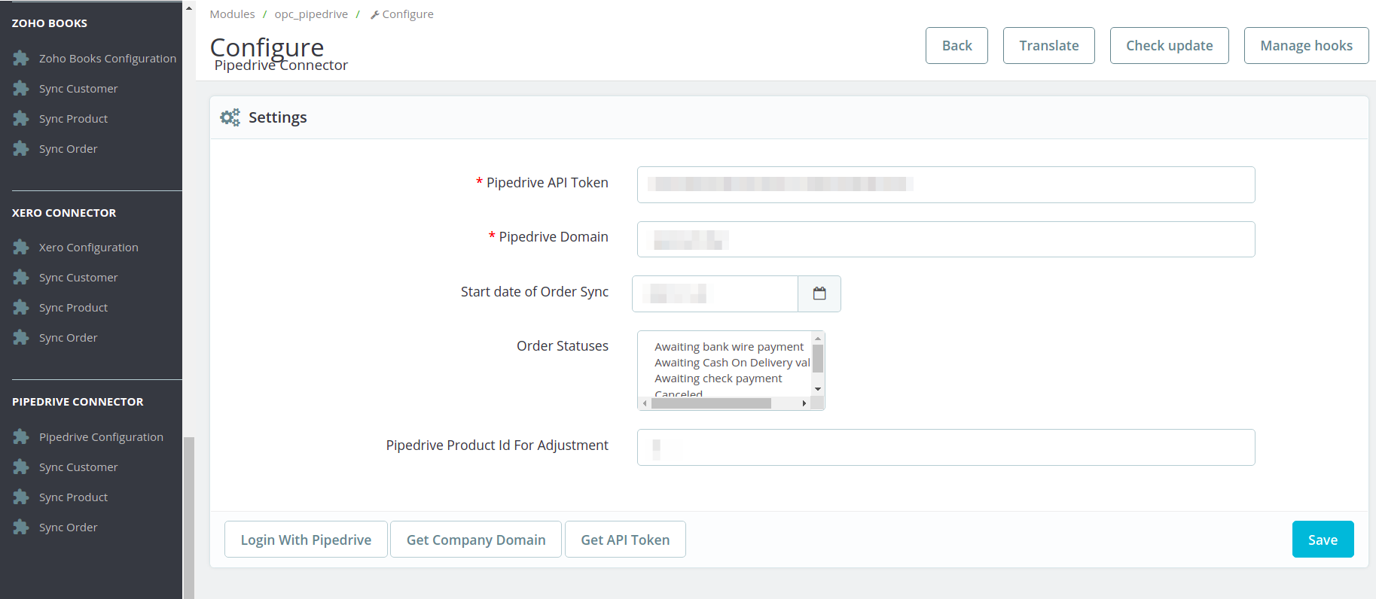Focus Pipedrive Product Id For Adjustment field

point(946,447)
